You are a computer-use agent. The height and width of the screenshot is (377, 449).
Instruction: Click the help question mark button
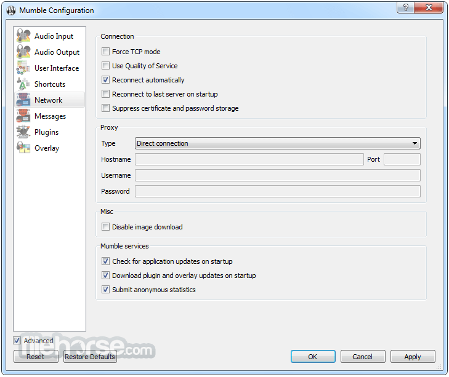pos(405,7)
